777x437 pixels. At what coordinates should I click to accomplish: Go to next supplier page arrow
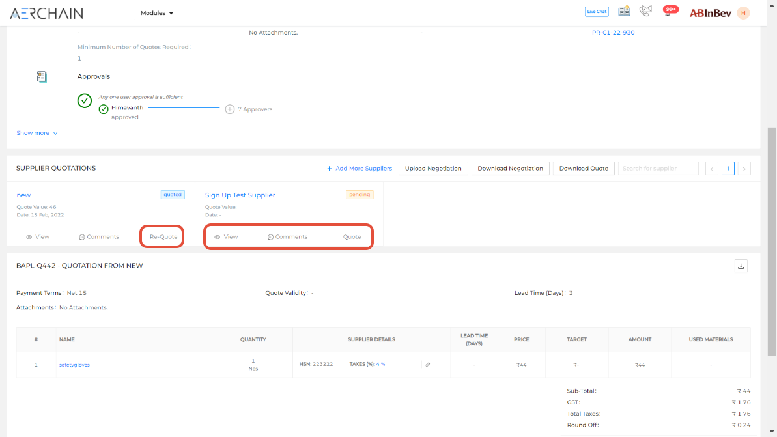(x=744, y=169)
